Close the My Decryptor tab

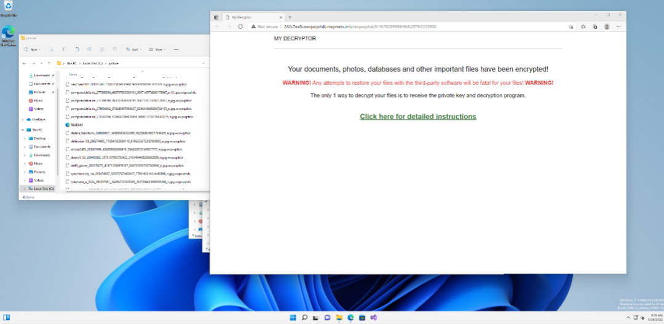coord(280,17)
